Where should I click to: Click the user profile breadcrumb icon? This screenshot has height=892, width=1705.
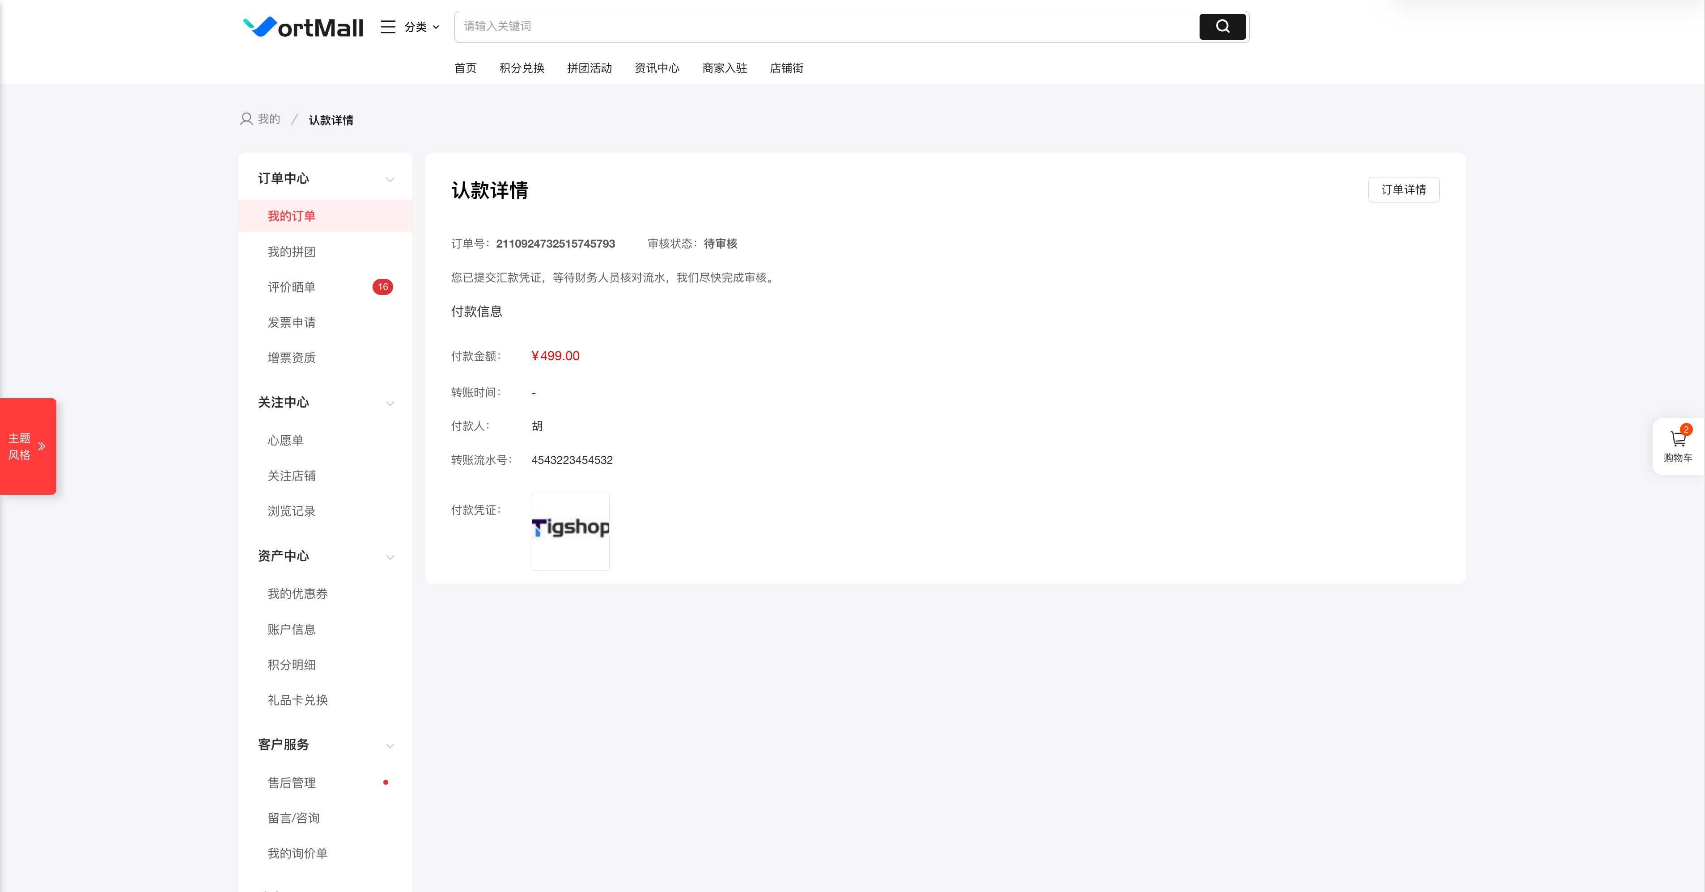click(x=246, y=119)
